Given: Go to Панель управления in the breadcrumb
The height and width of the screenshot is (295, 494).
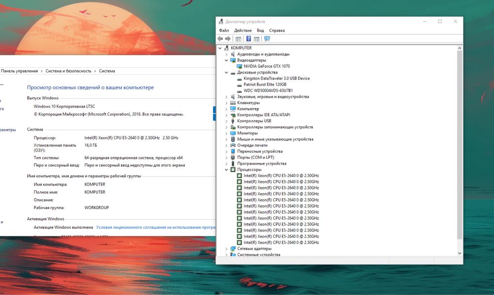Looking at the screenshot, I should [20, 71].
